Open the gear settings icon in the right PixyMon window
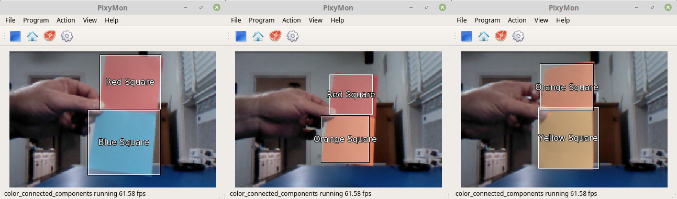This screenshot has width=677, height=199. [x=518, y=36]
